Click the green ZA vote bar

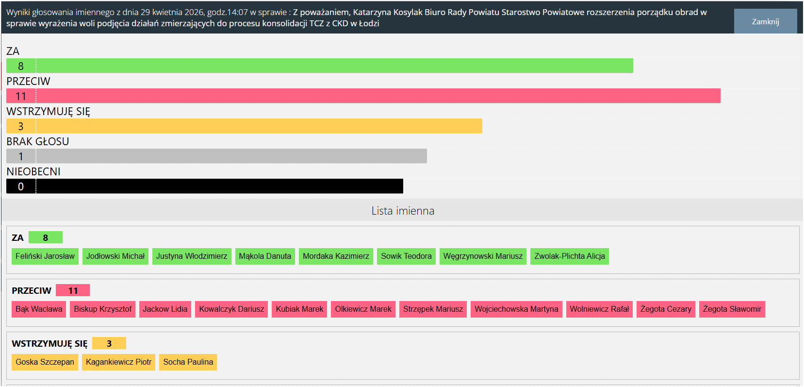(319, 66)
